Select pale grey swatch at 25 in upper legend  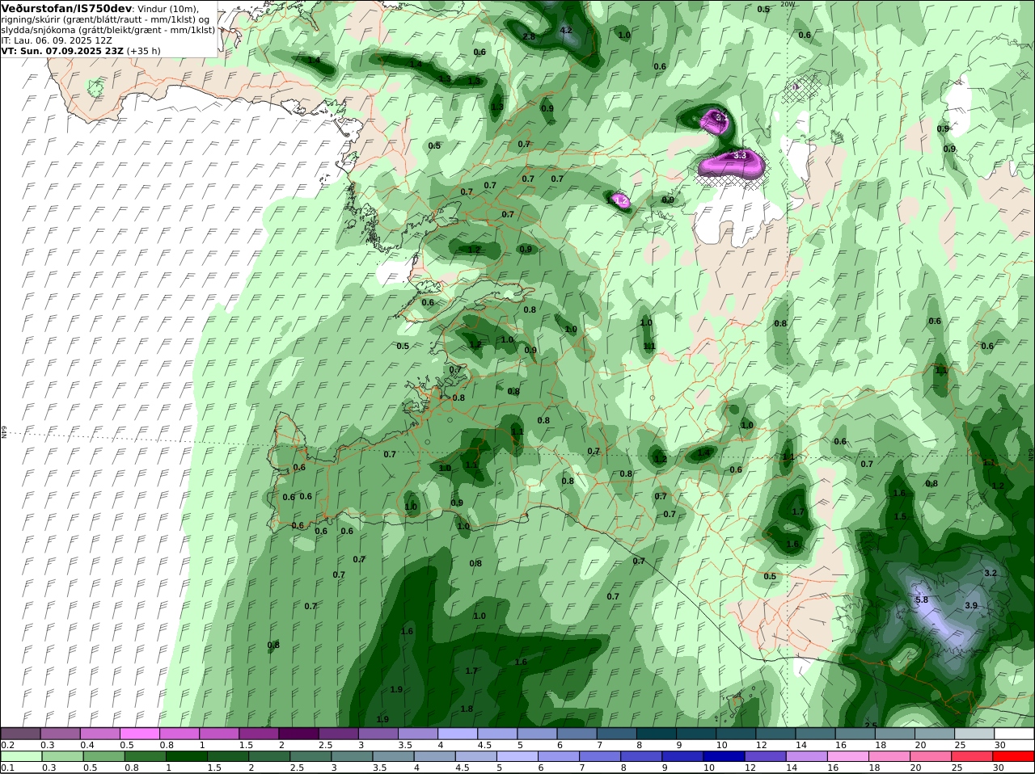974,734
